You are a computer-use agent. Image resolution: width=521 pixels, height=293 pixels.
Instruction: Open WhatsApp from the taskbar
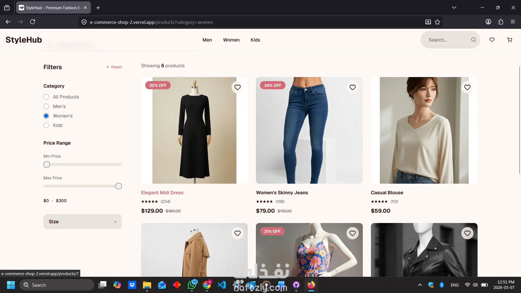pos(192,285)
